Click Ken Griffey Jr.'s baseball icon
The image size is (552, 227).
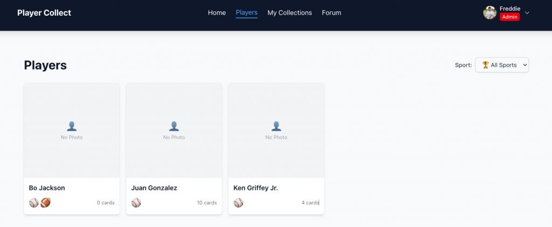238,203
